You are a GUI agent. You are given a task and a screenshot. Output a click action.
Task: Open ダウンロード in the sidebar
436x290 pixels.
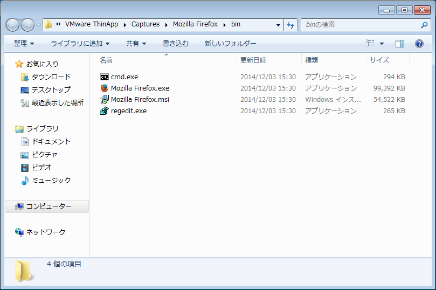[x=51, y=77]
